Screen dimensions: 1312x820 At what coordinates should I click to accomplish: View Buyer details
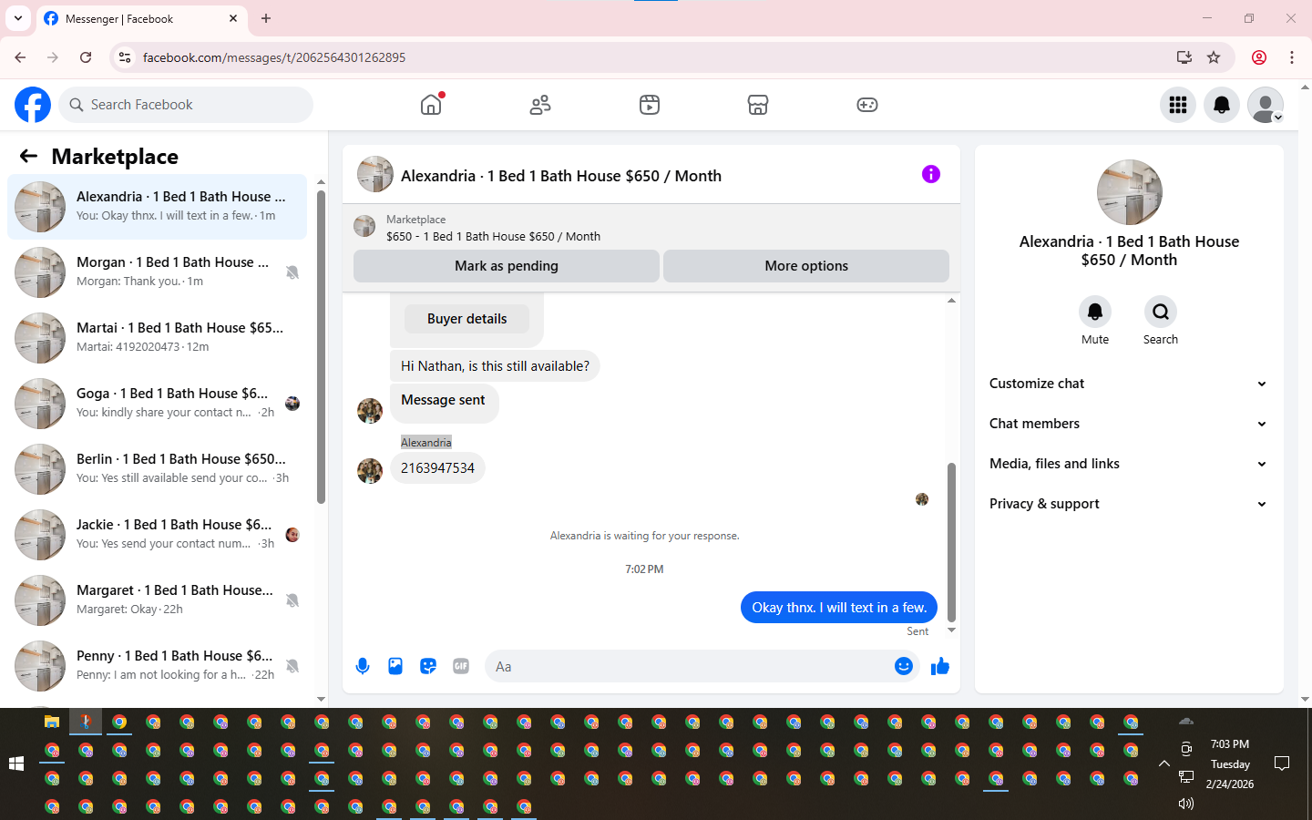pyautogui.click(x=466, y=319)
